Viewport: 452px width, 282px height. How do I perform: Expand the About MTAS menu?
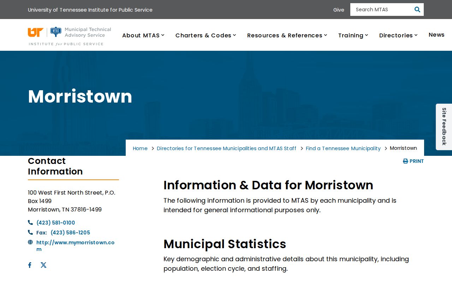point(143,35)
